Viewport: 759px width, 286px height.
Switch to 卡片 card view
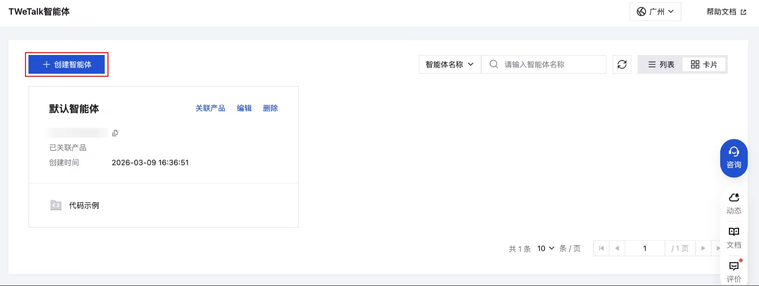point(704,64)
